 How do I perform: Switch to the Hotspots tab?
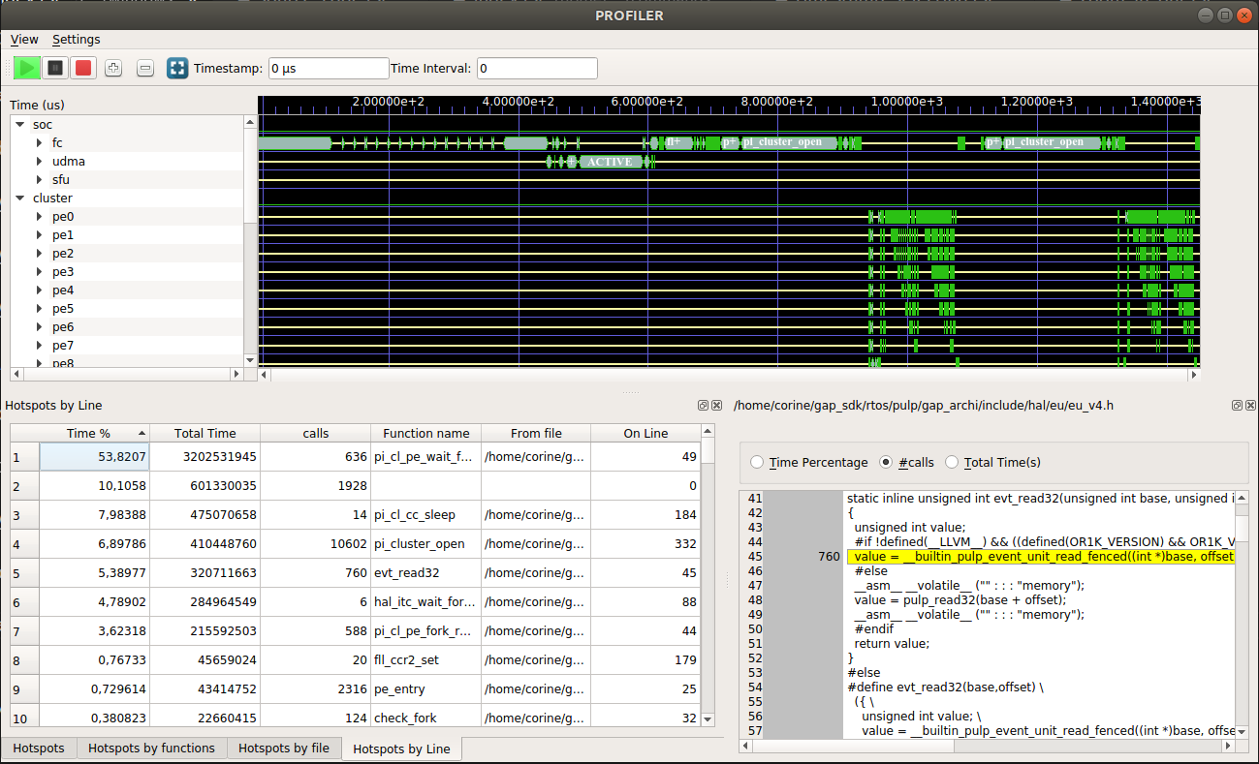click(39, 748)
